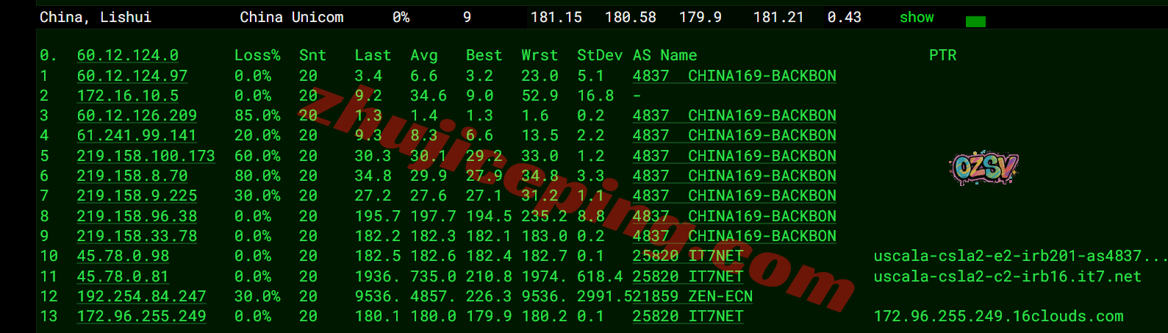Image resolution: width=1168 pixels, height=333 pixels.
Task: Click the 45.78.0.98 IP link
Action: (123, 256)
